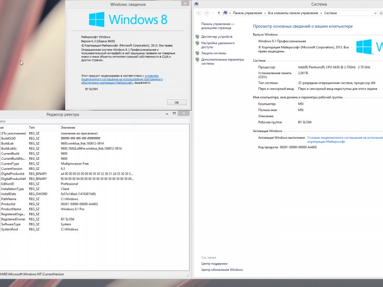Select Панель управления breadcrumb in address bar

247,13
